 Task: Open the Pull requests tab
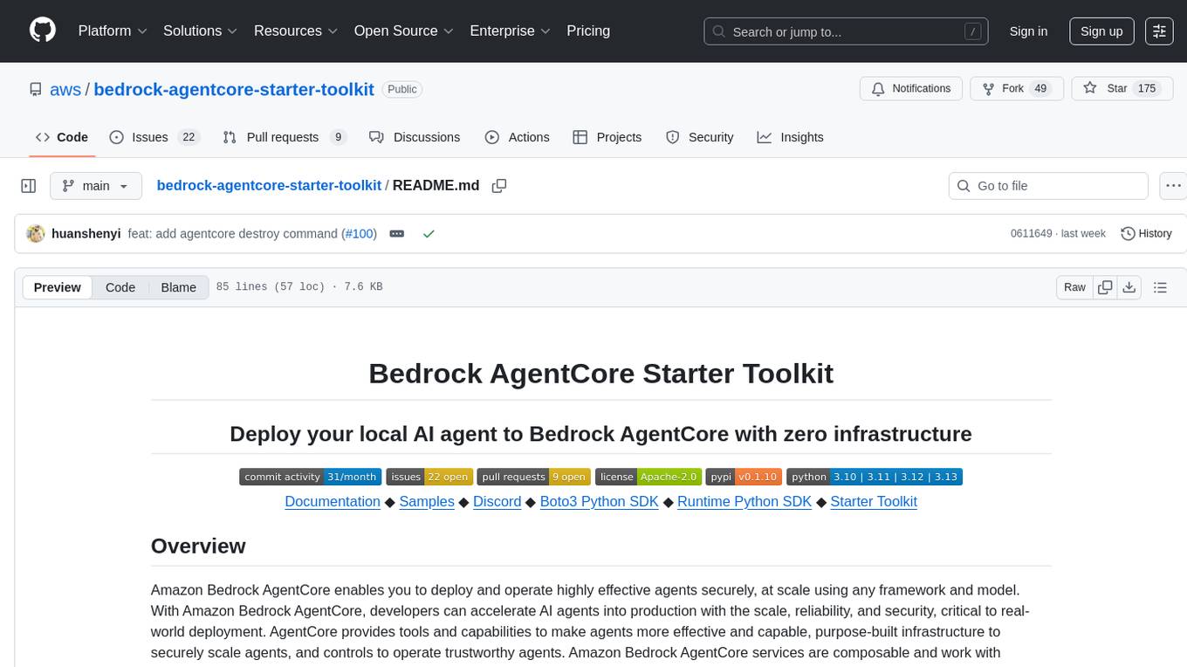(x=285, y=137)
